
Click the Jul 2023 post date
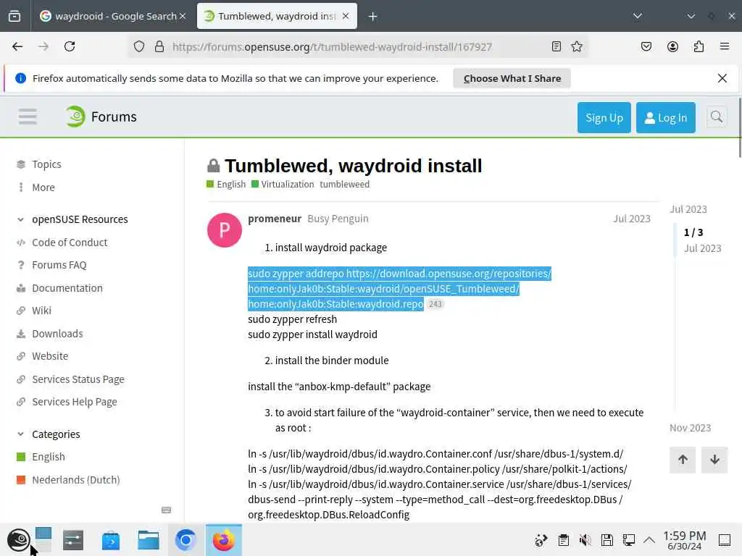click(x=632, y=219)
